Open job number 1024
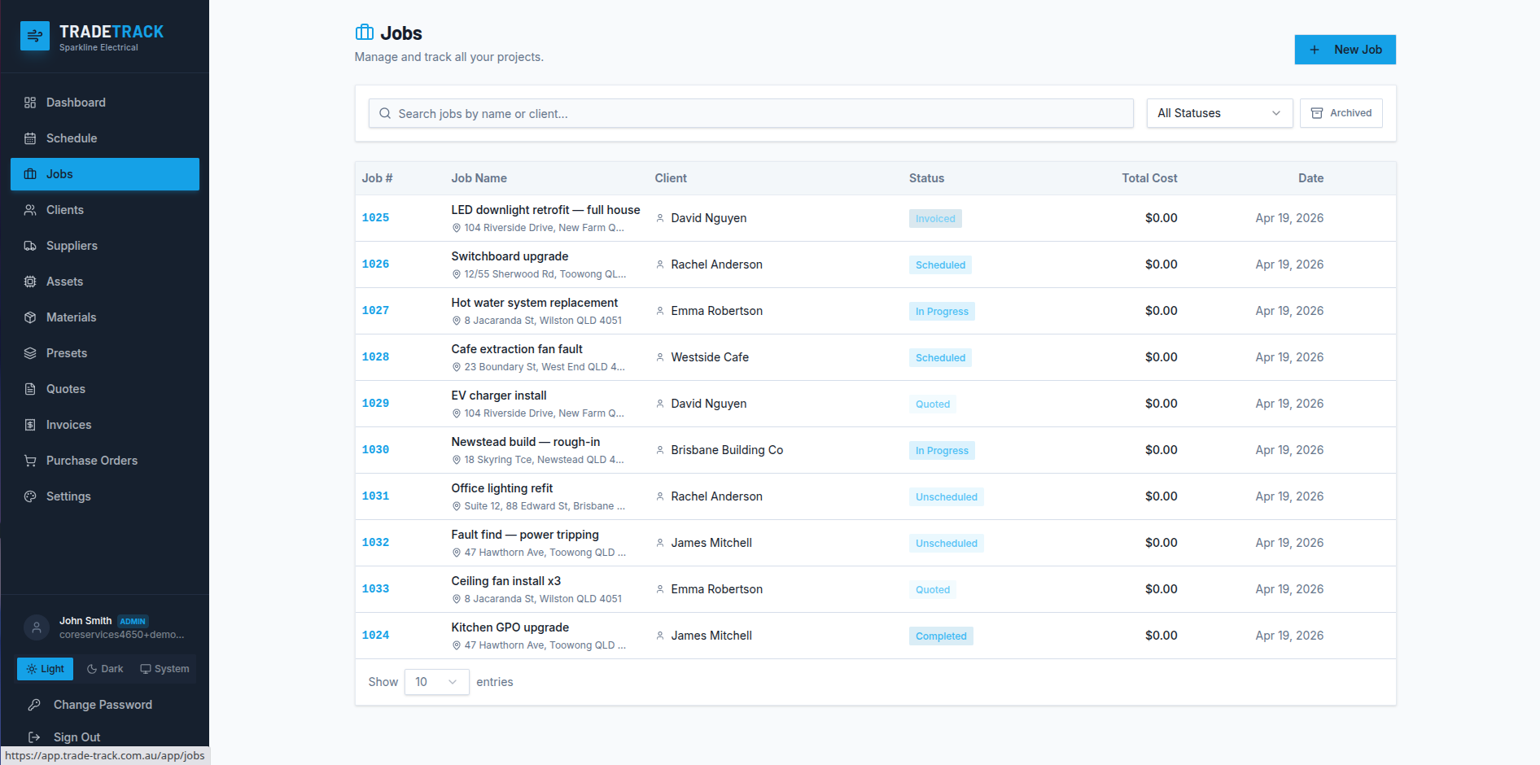This screenshot has height=765, width=1540. pyautogui.click(x=375, y=636)
